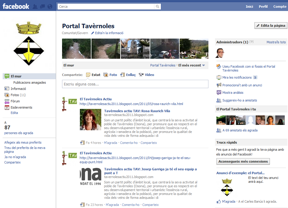The height and width of the screenshot is (208, 288).
Task: Click the Useu Facebook com arrow icon
Action: (219, 66)
